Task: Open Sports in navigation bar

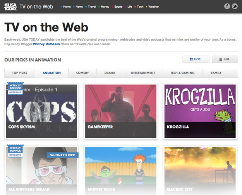Action: [x=118, y=7]
